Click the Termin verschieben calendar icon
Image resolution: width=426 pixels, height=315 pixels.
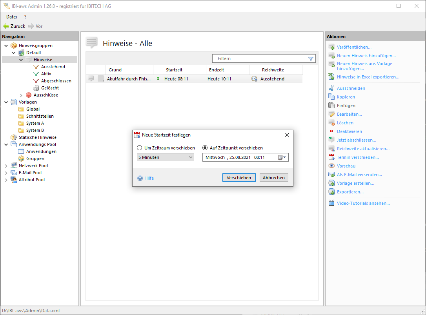pos(331,157)
